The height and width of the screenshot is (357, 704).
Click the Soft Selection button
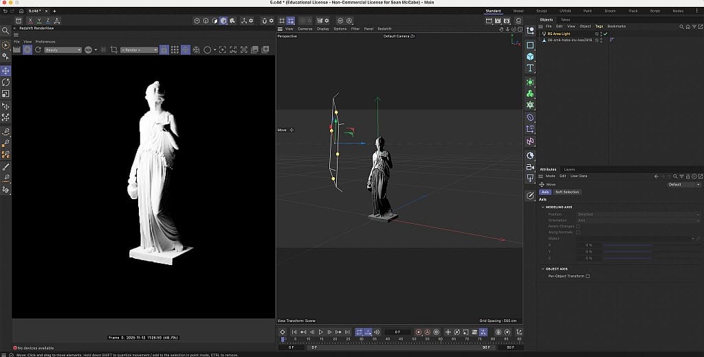point(567,192)
